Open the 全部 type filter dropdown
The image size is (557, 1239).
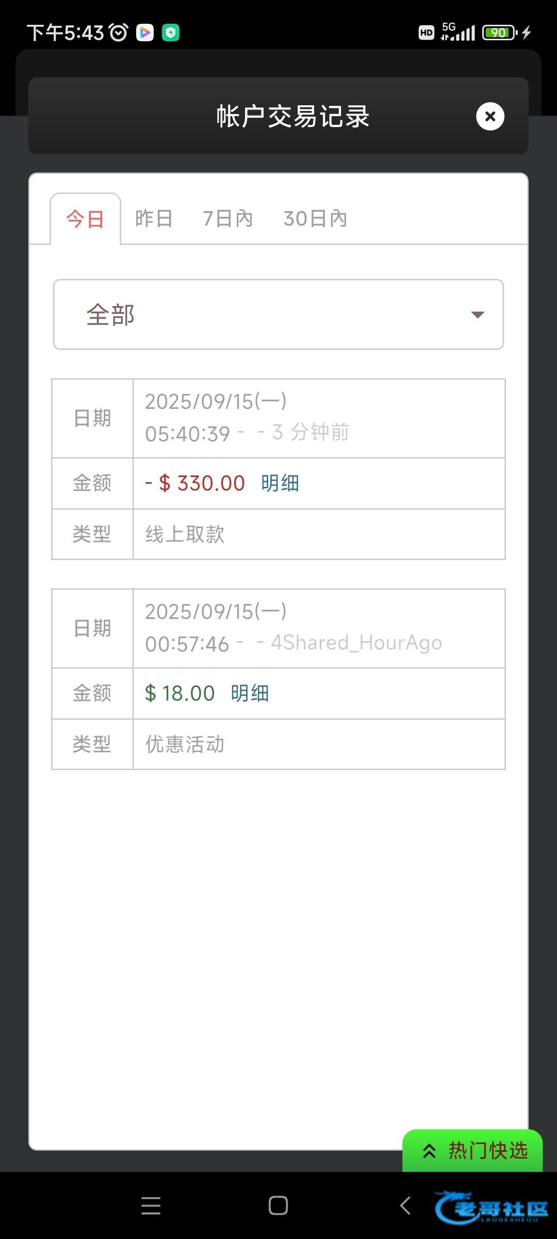pos(278,314)
